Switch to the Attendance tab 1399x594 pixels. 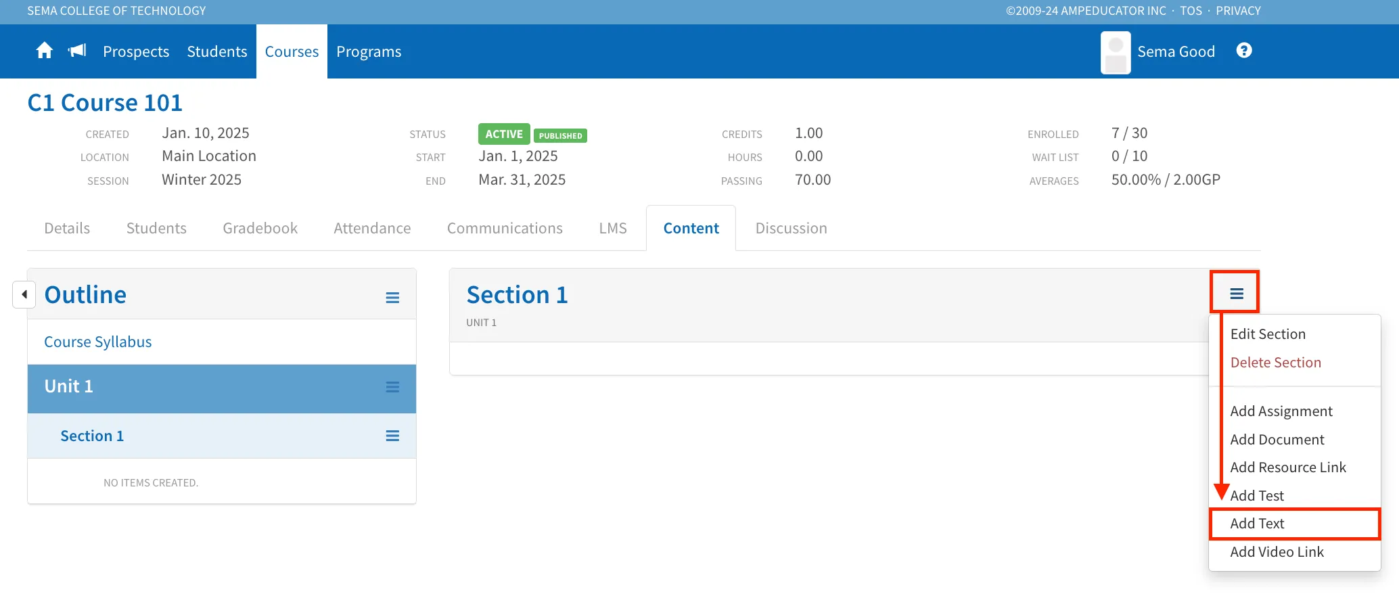372,228
